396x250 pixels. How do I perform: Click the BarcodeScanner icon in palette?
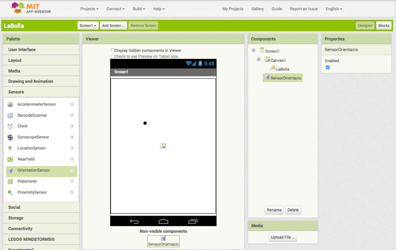tap(10, 115)
